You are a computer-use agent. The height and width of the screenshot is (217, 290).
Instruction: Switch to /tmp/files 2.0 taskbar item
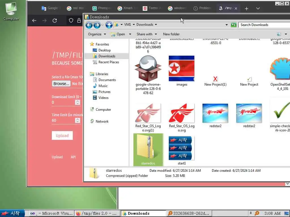tap(97, 214)
